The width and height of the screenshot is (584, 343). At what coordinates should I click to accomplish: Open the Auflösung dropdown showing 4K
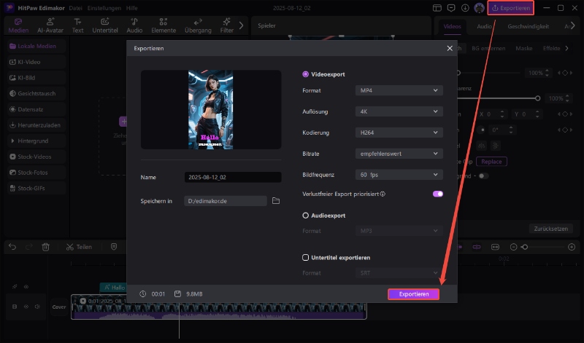[399, 111]
